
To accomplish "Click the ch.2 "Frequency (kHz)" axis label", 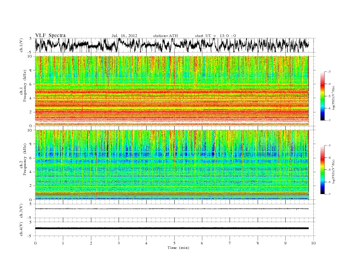I will coord(25,159).
